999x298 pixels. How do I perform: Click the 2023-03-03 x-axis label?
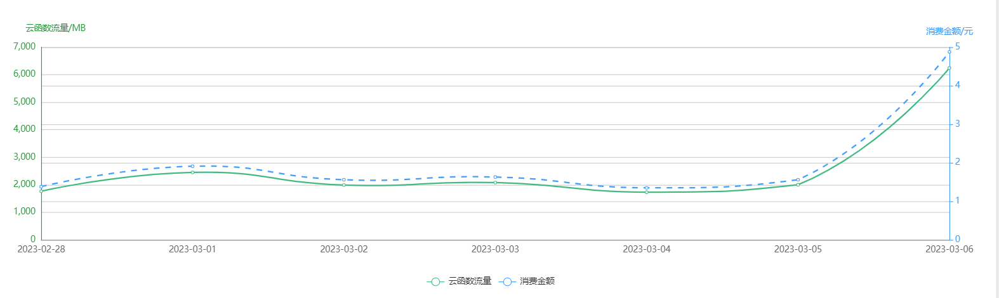[x=495, y=249]
